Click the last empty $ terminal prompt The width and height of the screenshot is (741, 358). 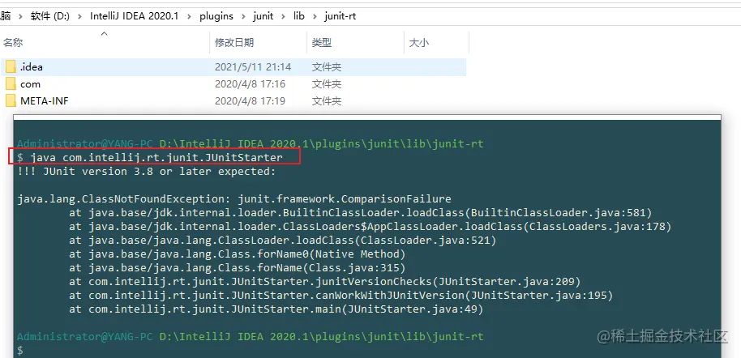(19, 351)
